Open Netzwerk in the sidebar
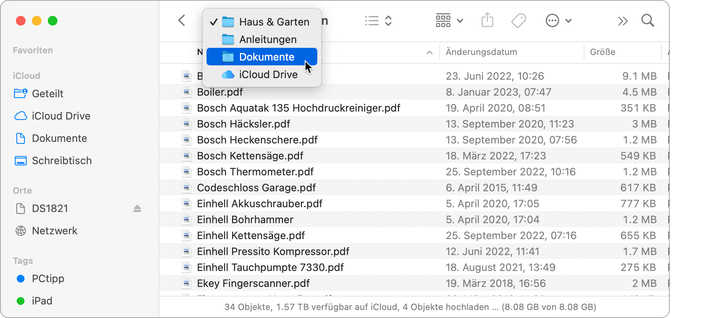Screen dimensions: 706x318 click(46, 231)
